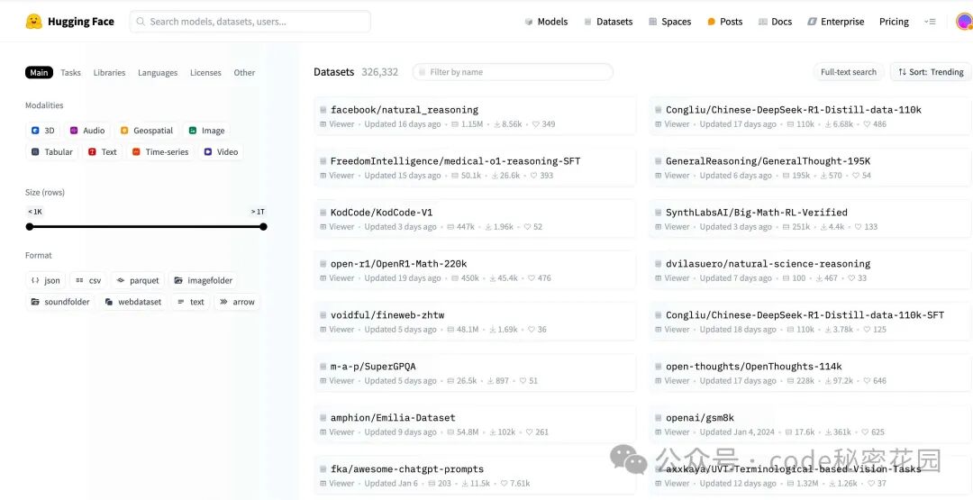Image resolution: width=973 pixels, height=500 pixels.
Task: Go to Spaces
Action: coord(669,22)
